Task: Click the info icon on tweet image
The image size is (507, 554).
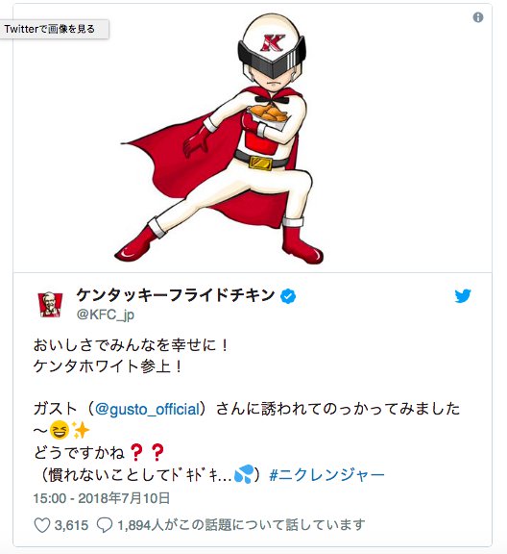Action: [478, 17]
